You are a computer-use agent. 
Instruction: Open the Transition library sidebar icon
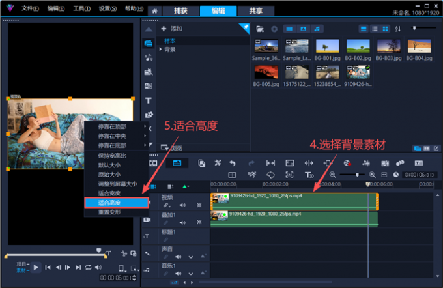pos(149,86)
